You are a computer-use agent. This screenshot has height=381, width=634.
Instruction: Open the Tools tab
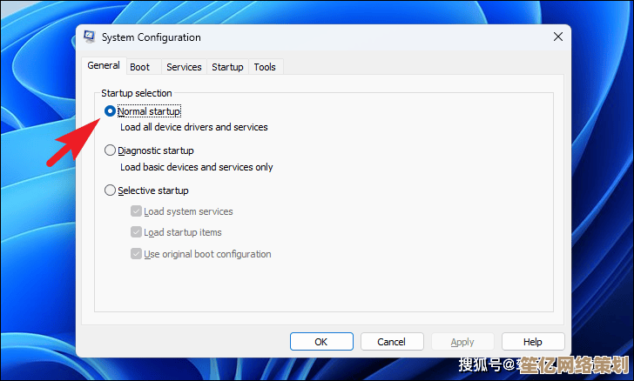coord(265,67)
